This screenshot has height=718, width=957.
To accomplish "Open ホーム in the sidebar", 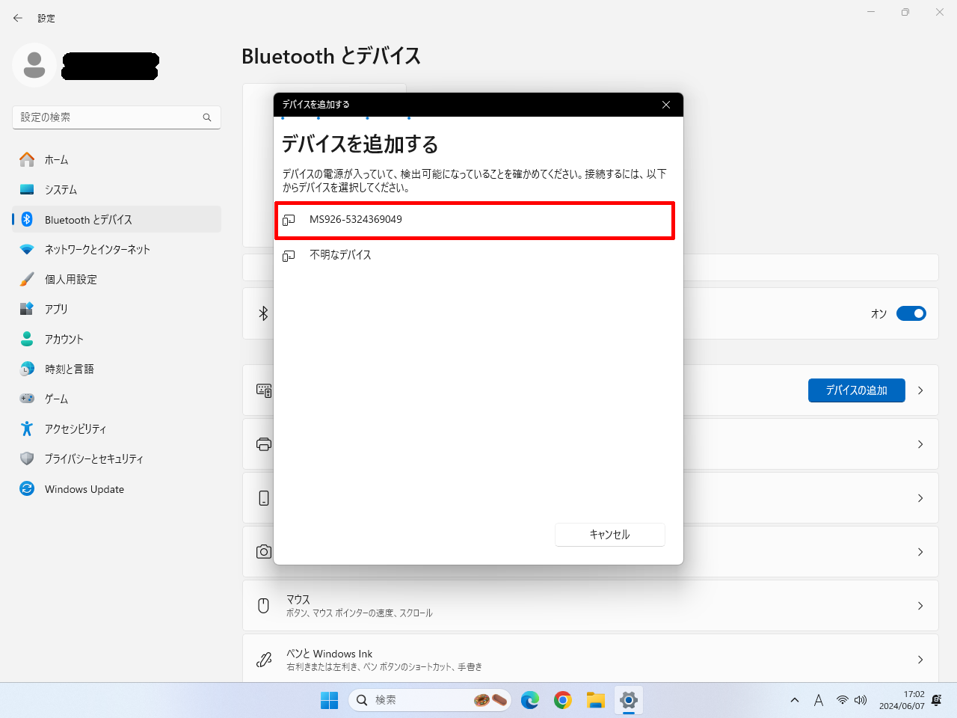I will point(56,160).
